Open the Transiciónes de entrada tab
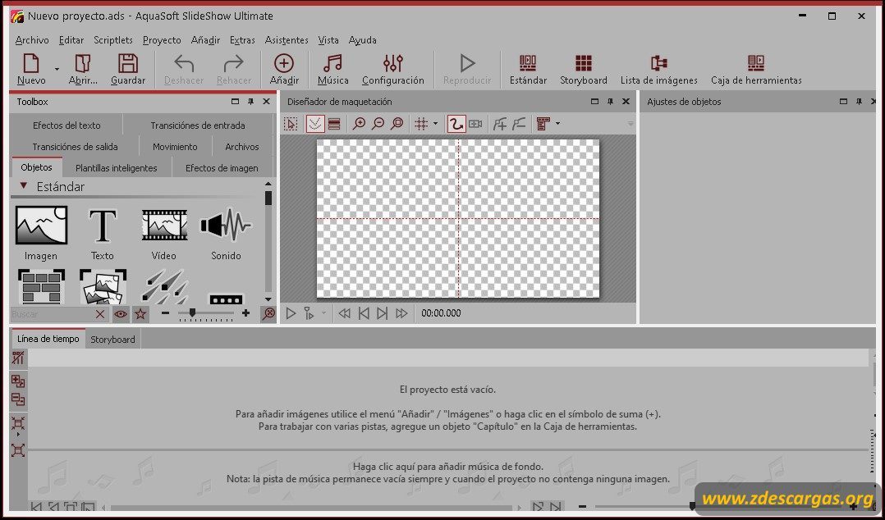This screenshot has width=885, height=520. pyautogui.click(x=198, y=125)
